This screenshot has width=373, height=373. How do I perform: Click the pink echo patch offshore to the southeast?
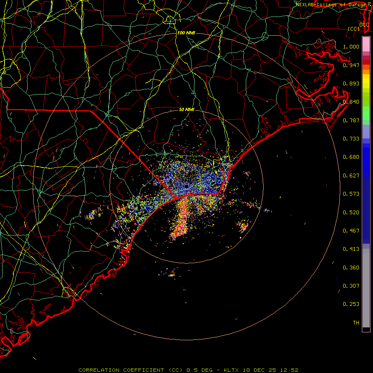(x=243, y=226)
